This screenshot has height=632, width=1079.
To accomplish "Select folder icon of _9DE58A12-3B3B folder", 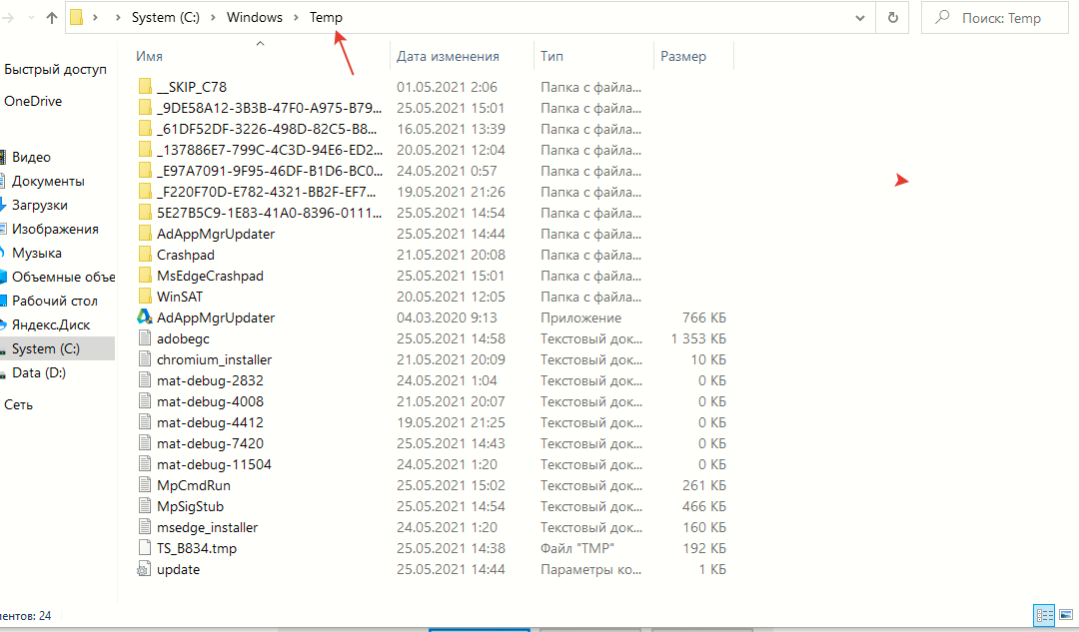I will (145, 108).
